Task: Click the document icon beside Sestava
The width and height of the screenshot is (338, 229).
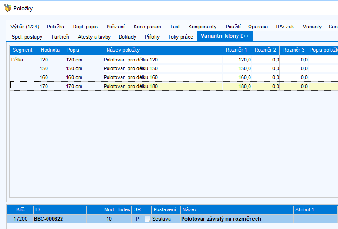Action: tap(148, 219)
